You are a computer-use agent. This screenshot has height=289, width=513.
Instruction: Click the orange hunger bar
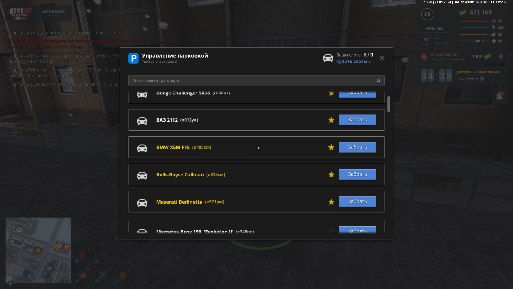click(473, 34)
